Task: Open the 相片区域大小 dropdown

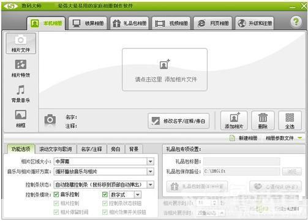Action: pyautogui.click(x=104, y=162)
